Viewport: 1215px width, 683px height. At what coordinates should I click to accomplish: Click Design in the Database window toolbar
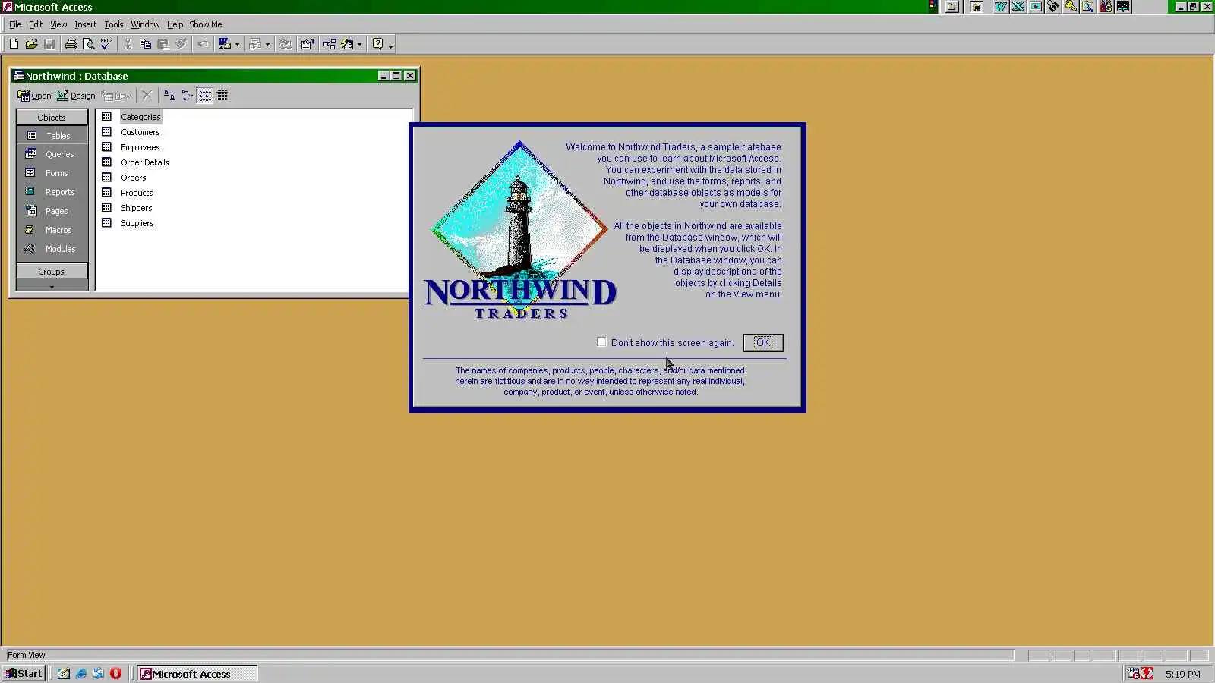pyautogui.click(x=76, y=96)
